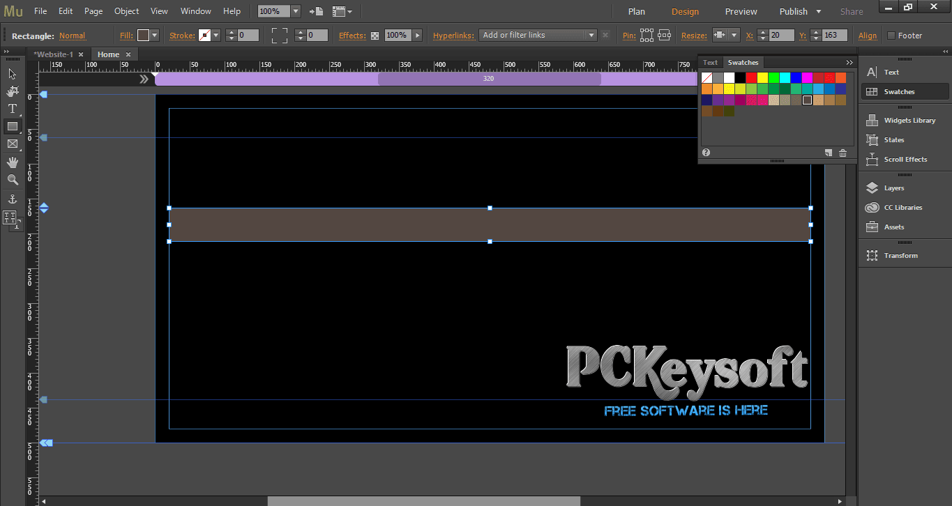
Task: Open the opacity slider arrow next to 100%
Action: [417, 35]
